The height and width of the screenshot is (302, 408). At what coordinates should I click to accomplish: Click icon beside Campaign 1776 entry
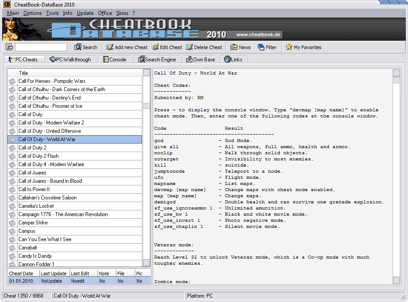click(x=12, y=214)
